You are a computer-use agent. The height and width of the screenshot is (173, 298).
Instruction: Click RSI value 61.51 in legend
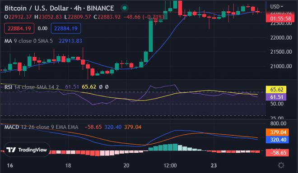[72, 87]
